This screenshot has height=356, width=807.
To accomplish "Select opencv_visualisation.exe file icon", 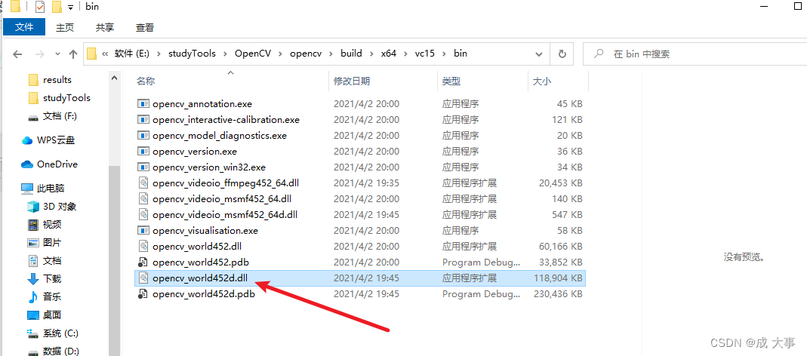I will pyautogui.click(x=143, y=231).
